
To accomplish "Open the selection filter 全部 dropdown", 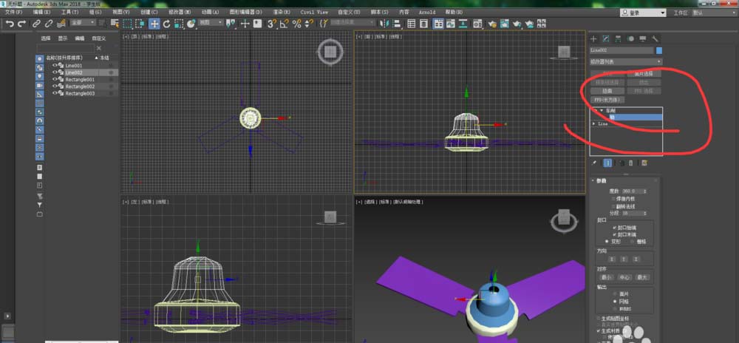I will tap(82, 24).
